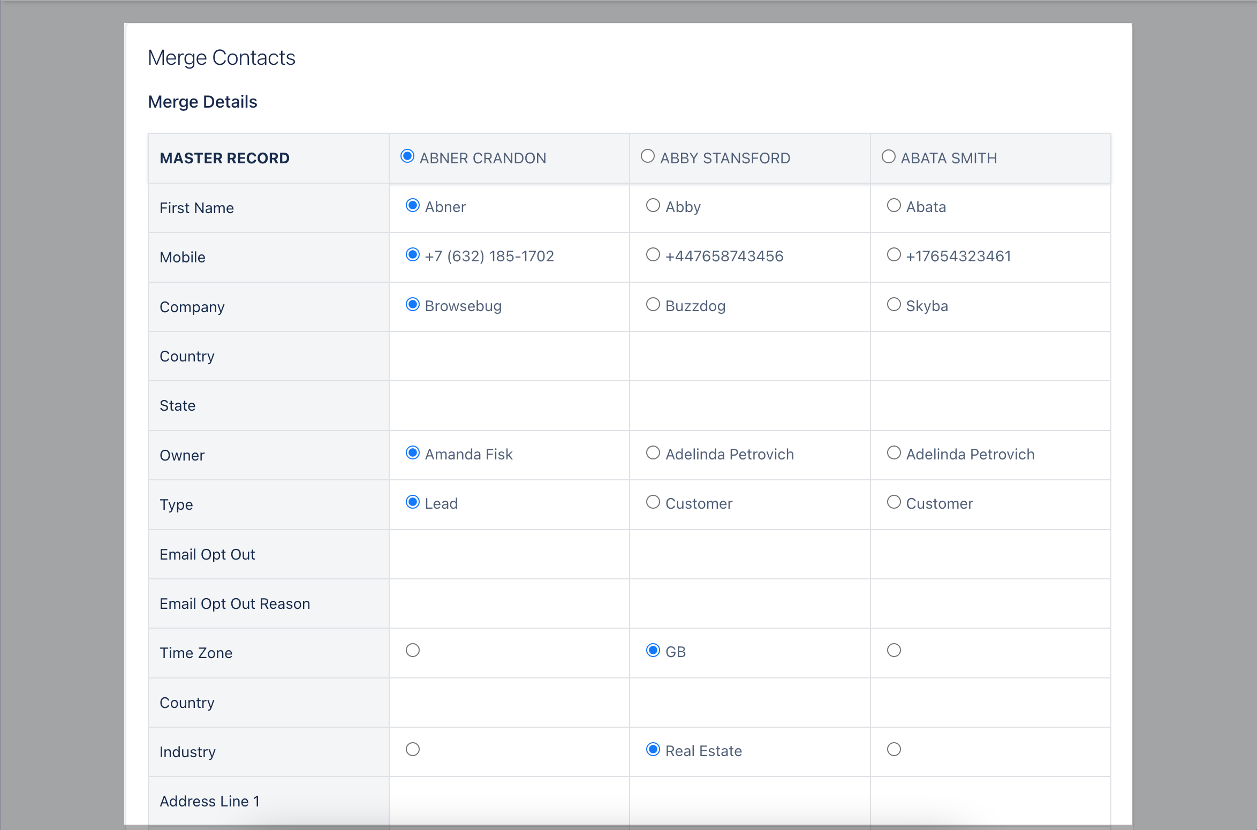Click the State row label
The height and width of the screenshot is (830, 1257).
tap(178, 405)
